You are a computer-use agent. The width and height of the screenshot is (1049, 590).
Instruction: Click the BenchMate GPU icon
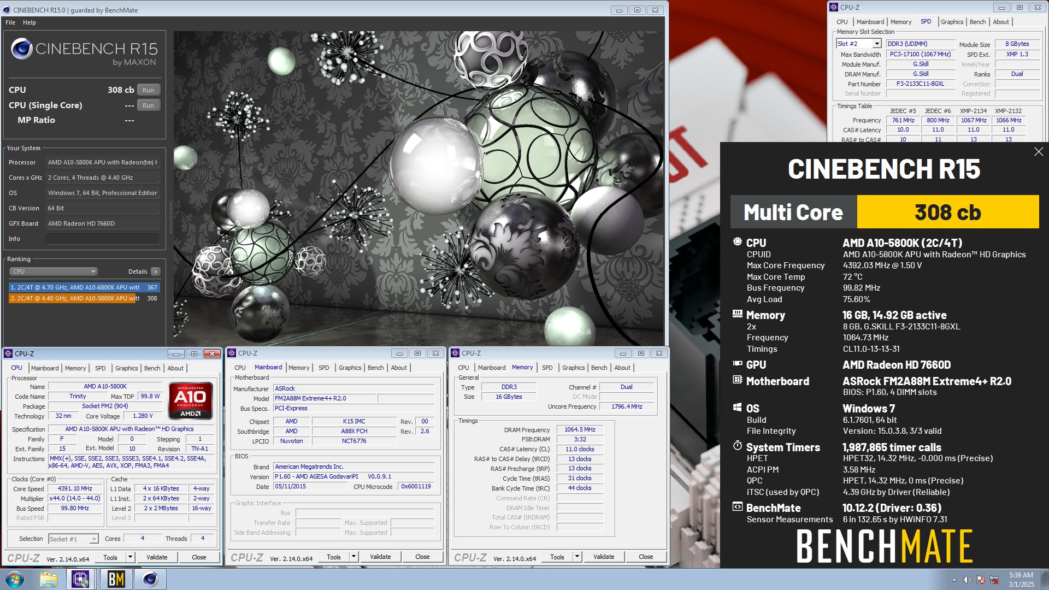737,364
